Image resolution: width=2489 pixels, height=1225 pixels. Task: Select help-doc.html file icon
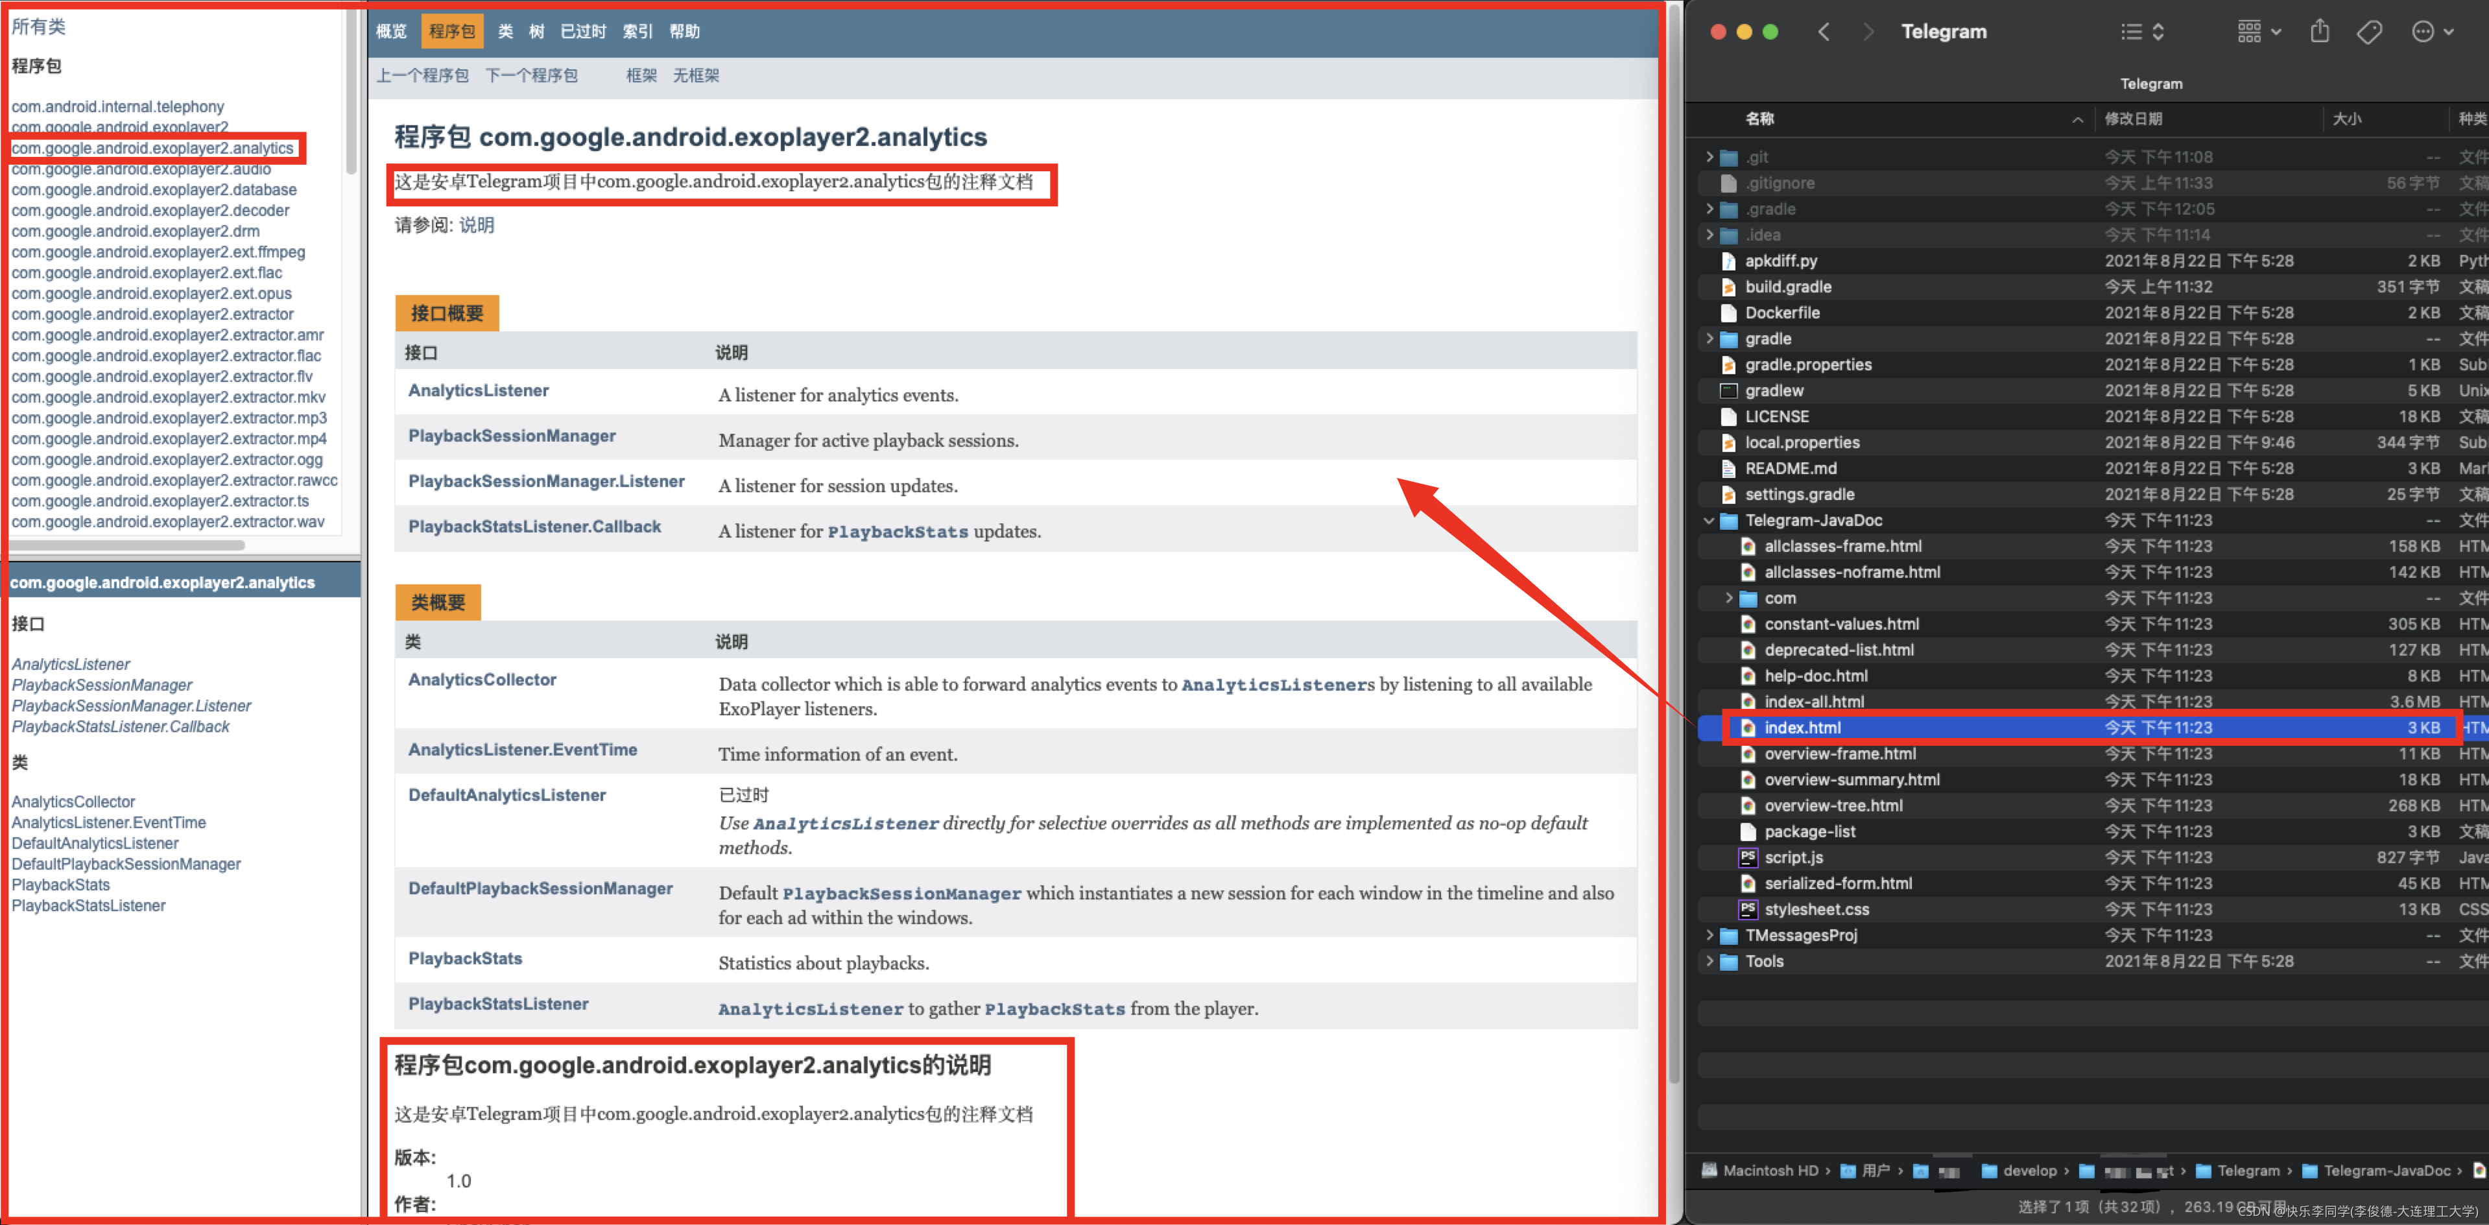point(1748,675)
